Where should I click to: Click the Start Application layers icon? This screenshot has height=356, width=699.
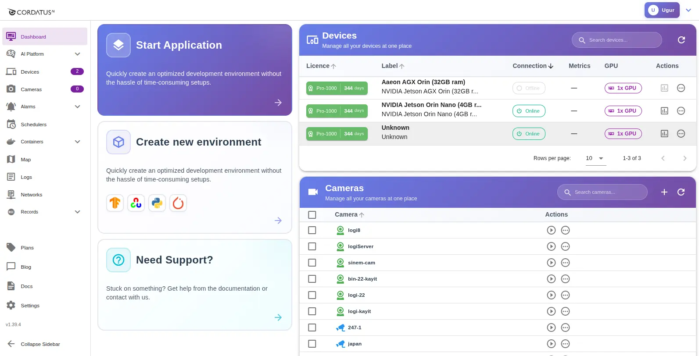(x=118, y=45)
